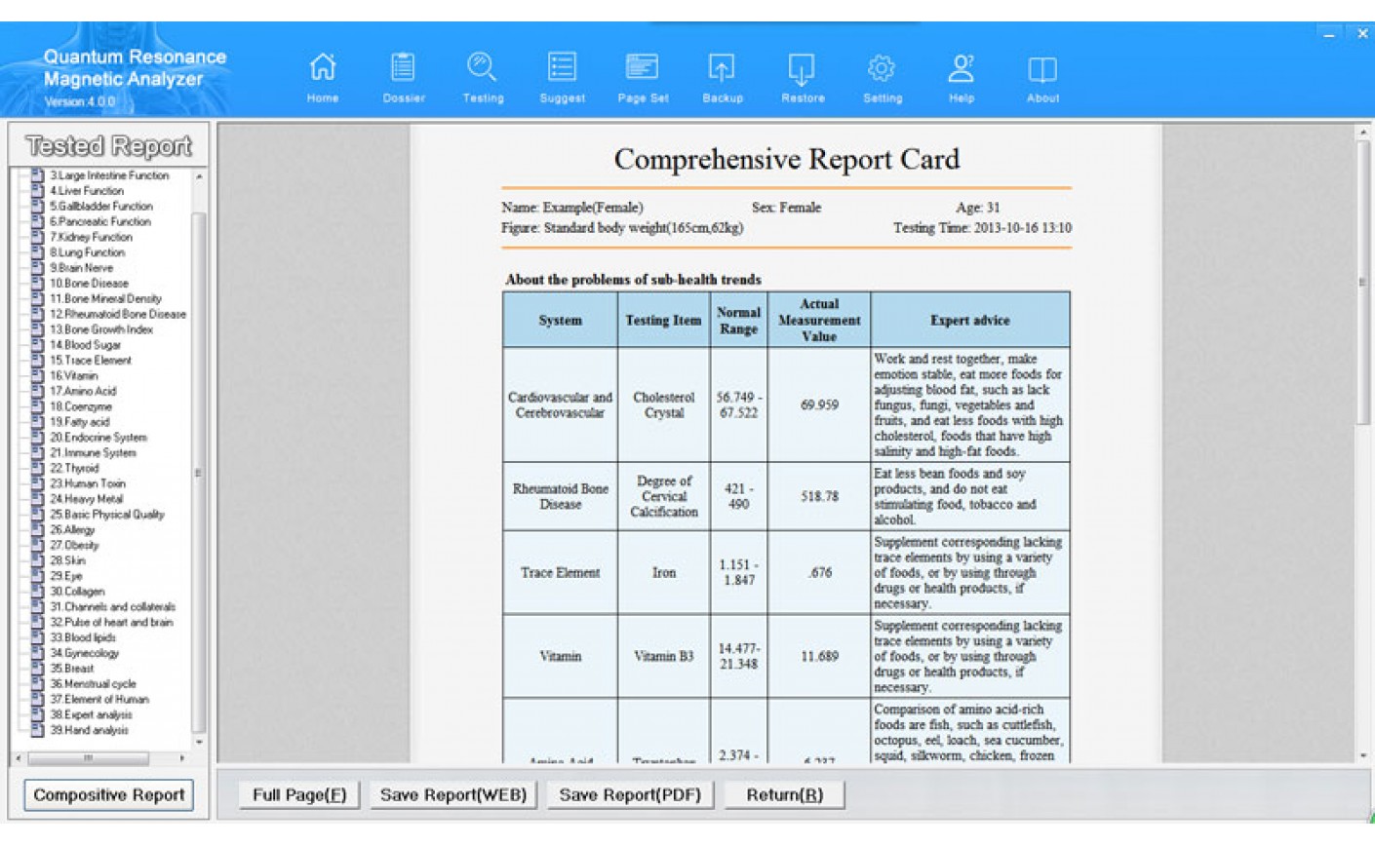Select 19.Fatty acid report
The image size is (1375, 846).
point(80,422)
